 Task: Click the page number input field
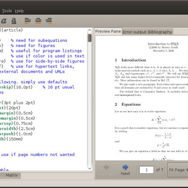coord(147,170)
